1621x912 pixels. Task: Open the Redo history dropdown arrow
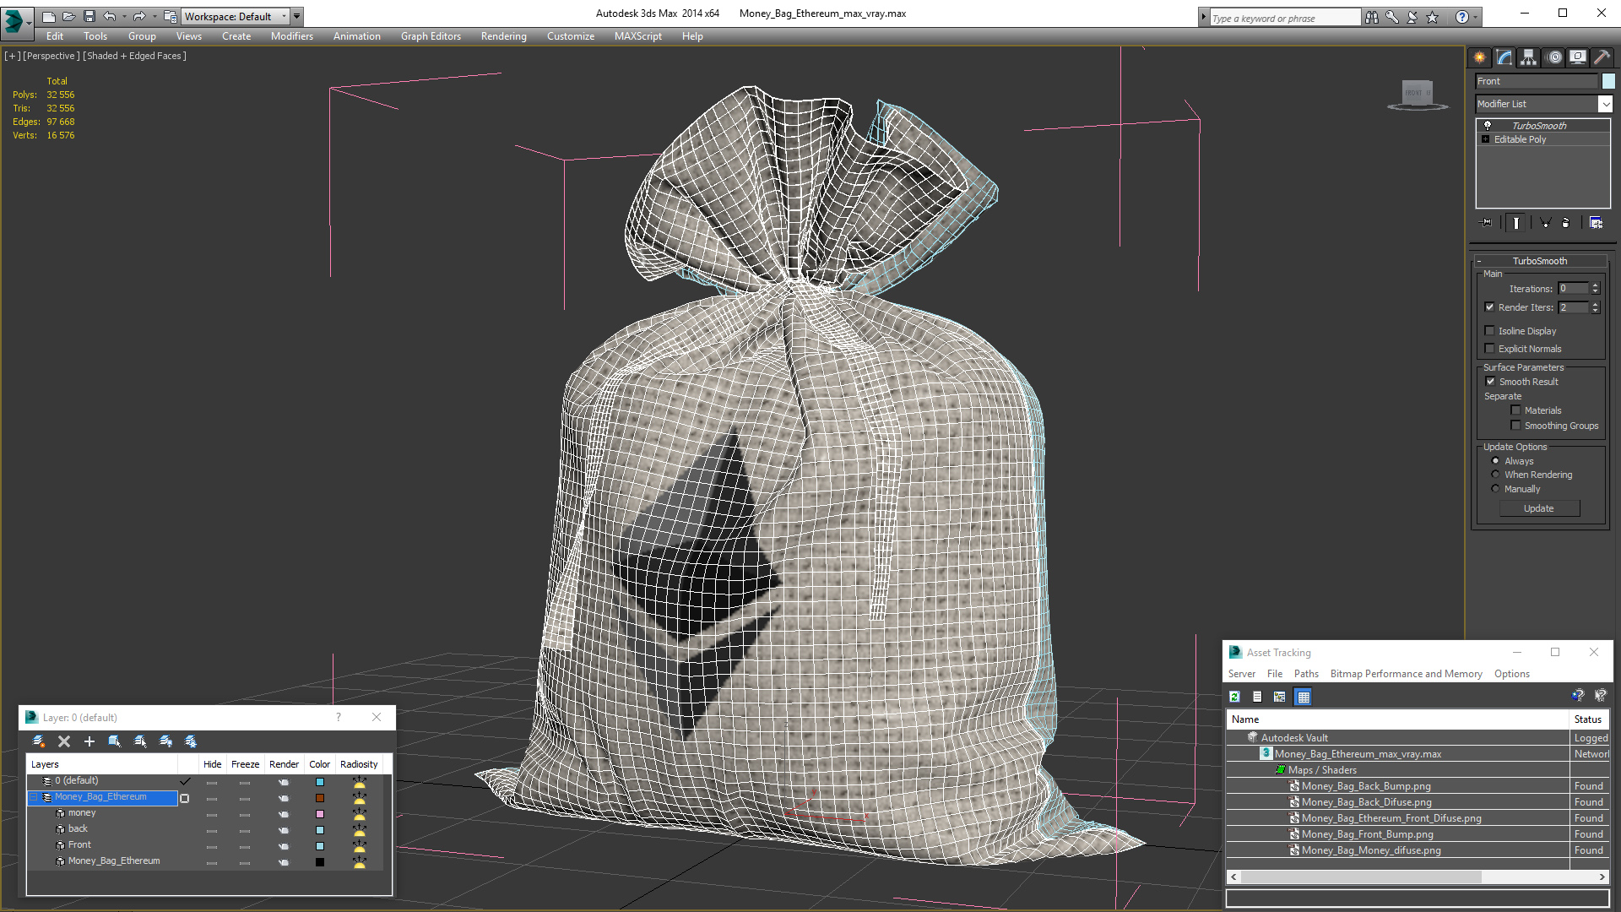[x=154, y=16]
